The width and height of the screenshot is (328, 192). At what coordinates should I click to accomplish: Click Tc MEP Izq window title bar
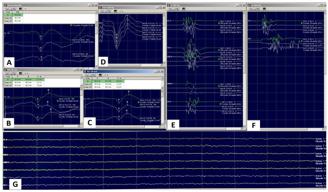(206, 5)
